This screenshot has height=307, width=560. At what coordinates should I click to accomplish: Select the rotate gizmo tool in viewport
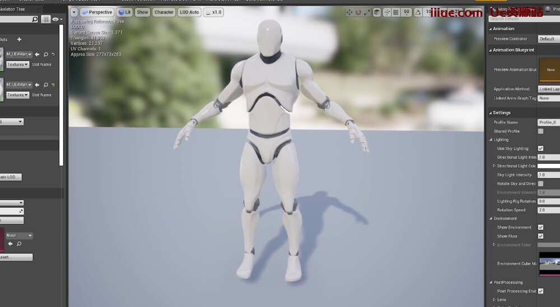point(358,12)
